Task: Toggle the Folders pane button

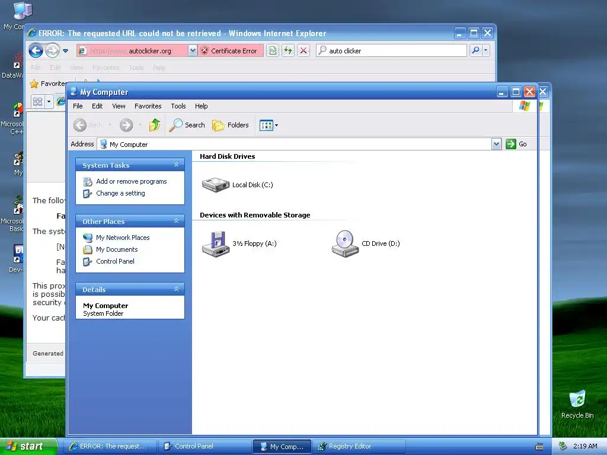Action: (231, 125)
